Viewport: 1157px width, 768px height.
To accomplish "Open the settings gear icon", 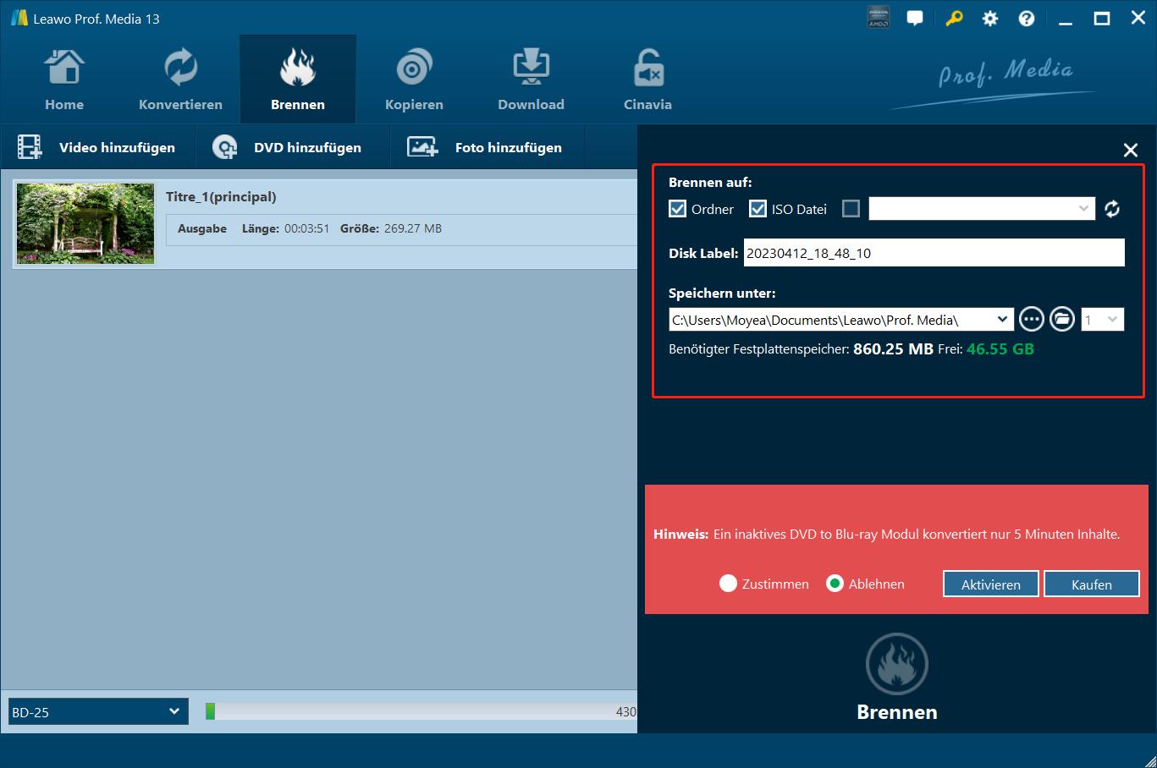I will click(989, 19).
